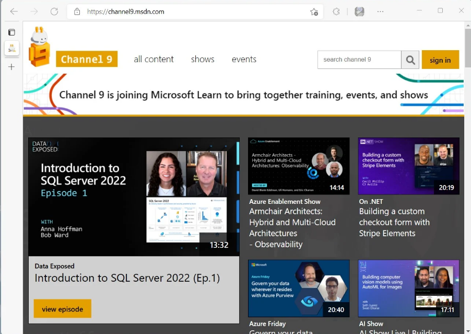Image resolution: width=471 pixels, height=334 pixels.
Task: Switch to the 'shows' section
Action: pyautogui.click(x=203, y=60)
